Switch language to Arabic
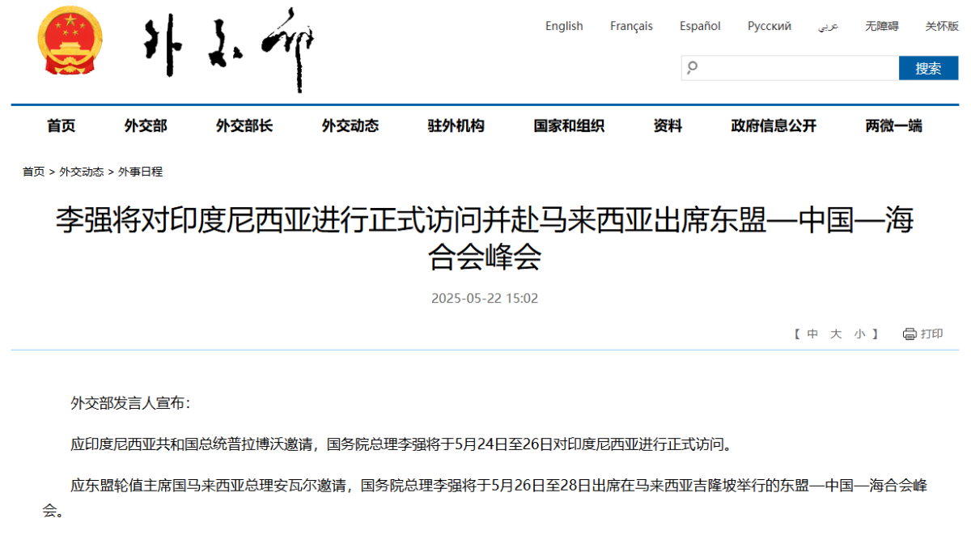 point(828,26)
